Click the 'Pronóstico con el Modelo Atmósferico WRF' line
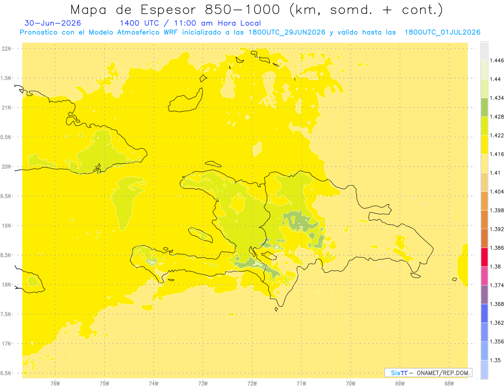Screen dimensions: 504x389 pos(250,32)
